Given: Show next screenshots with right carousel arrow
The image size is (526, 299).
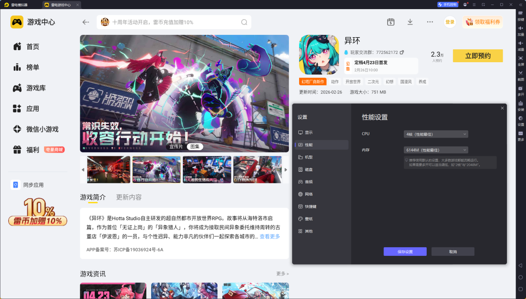Looking at the screenshot, I should 285,170.
